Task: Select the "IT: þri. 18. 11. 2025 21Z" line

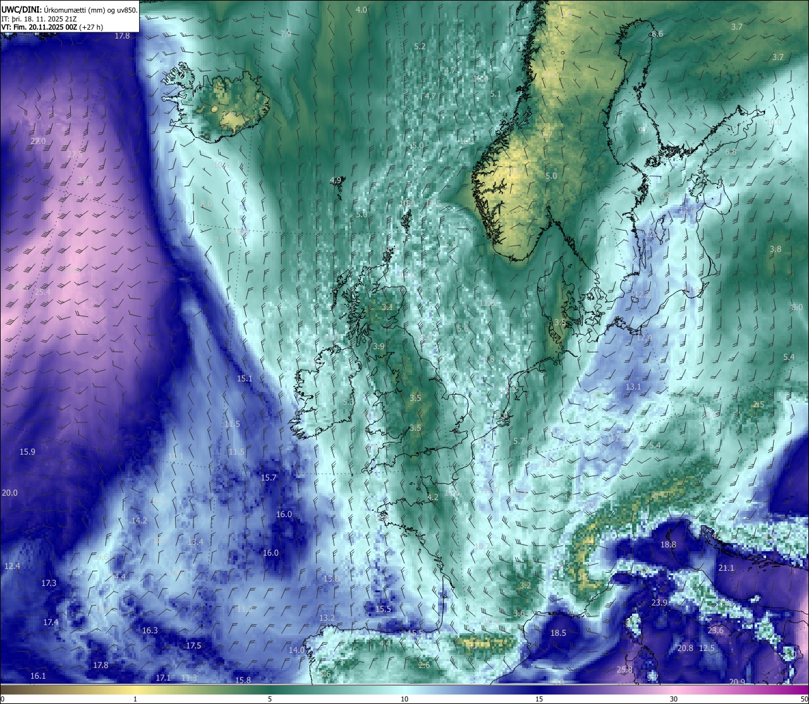Action: pos(39,19)
